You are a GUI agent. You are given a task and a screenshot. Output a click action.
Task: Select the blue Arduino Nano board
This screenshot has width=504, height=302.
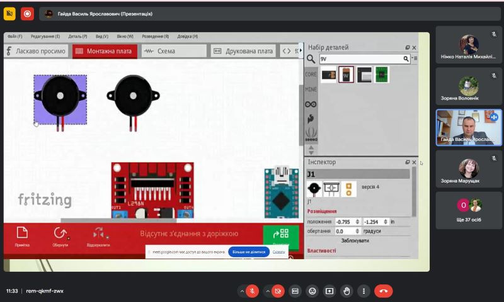(x=281, y=192)
